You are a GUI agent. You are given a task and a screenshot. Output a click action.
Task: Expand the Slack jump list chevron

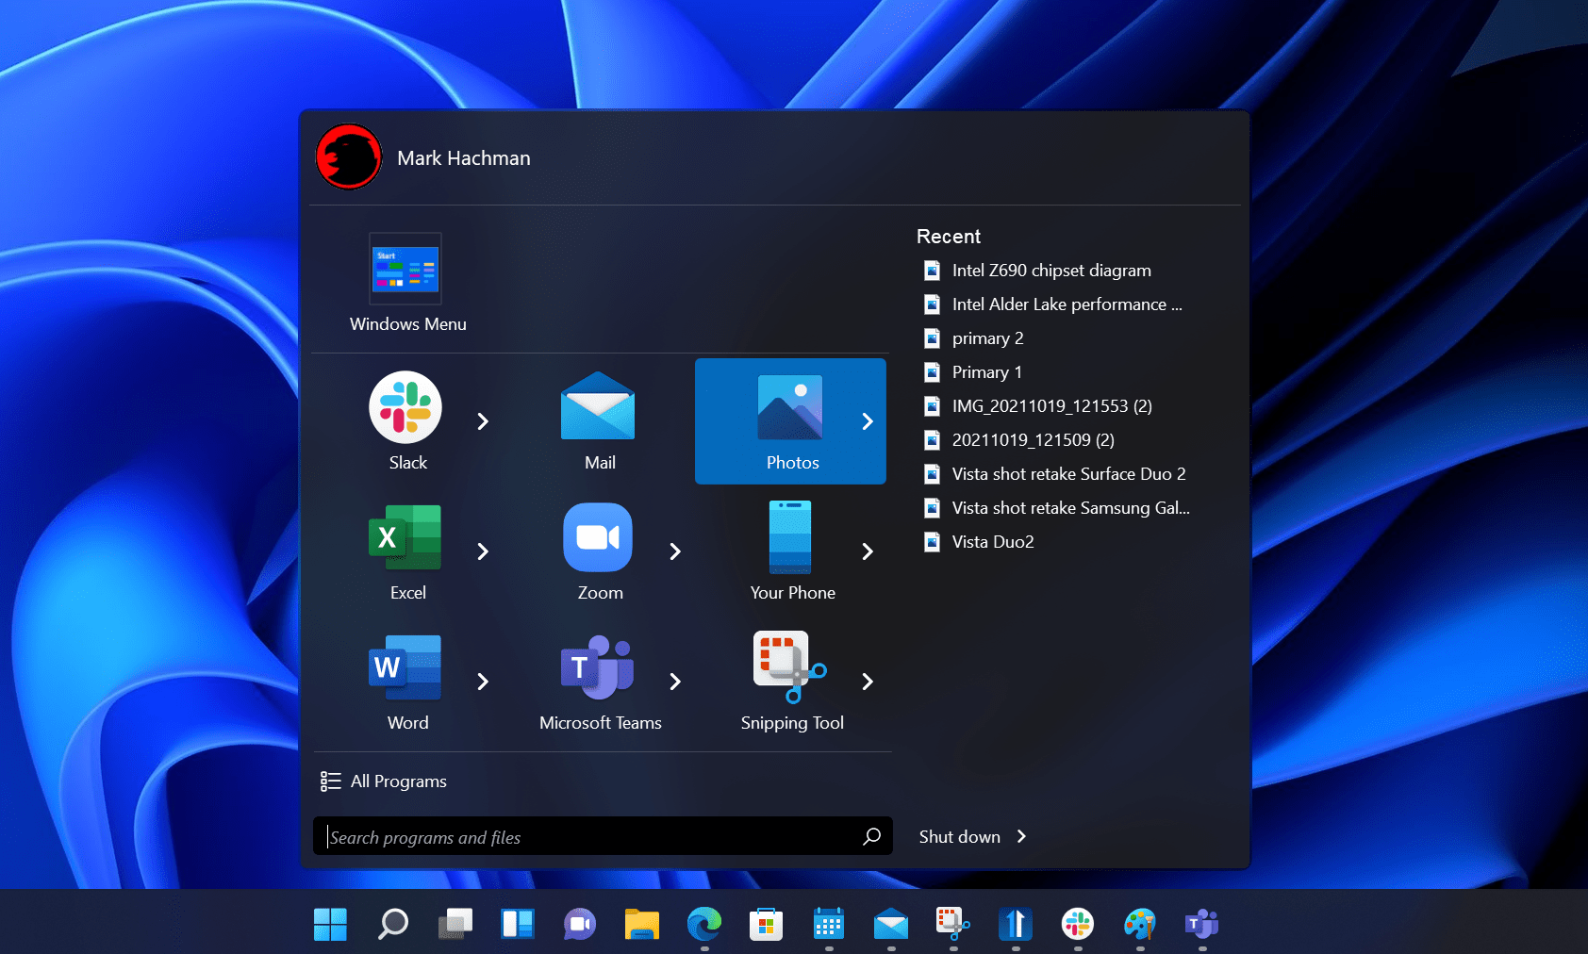tap(482, 421)
